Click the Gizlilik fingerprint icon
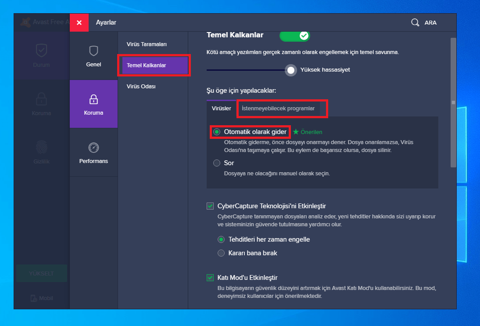Viewport: 480px width, 326px height. point(41,147)
